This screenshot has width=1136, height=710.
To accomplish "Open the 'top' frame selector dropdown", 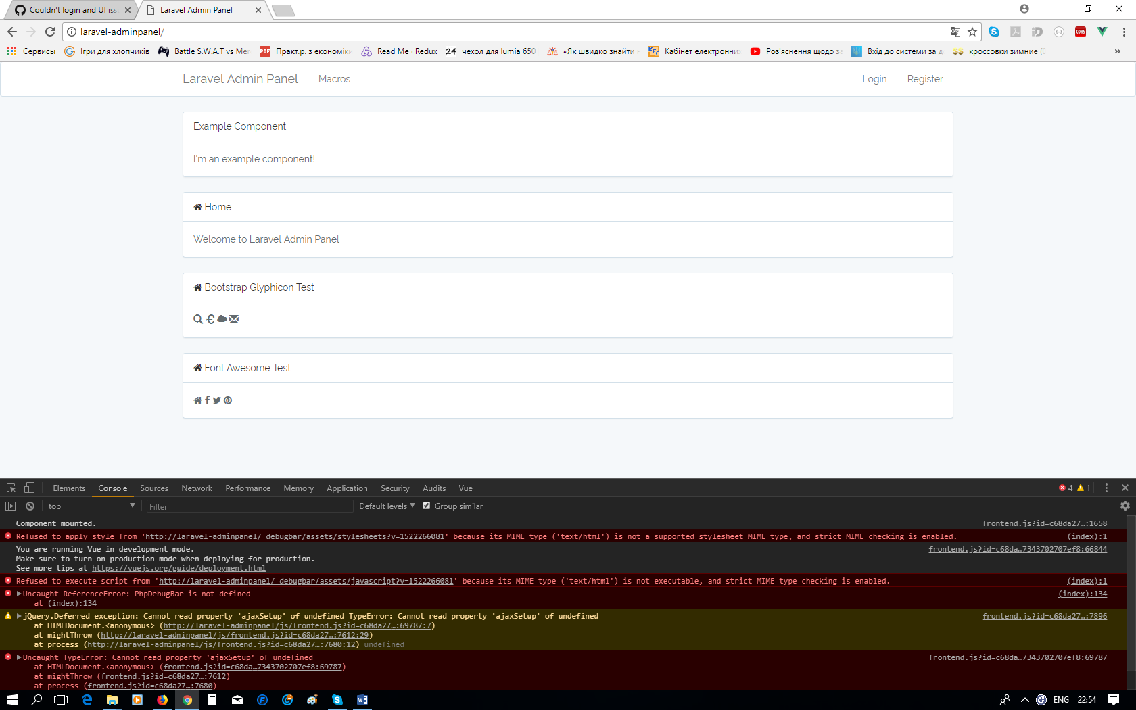I will point(91,506).
